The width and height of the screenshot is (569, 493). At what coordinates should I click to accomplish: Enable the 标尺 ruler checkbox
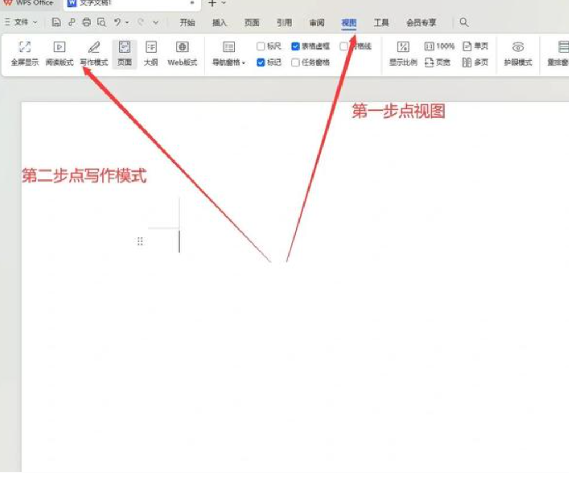click(x=261, y=46)
